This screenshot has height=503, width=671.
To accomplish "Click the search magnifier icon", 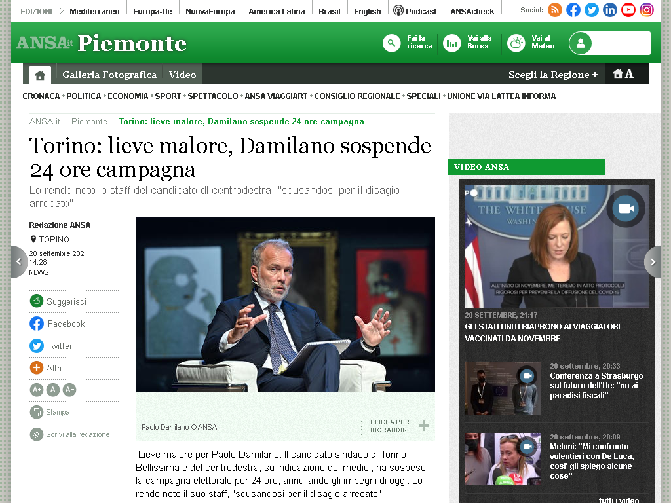I will [x=391, y=43].
